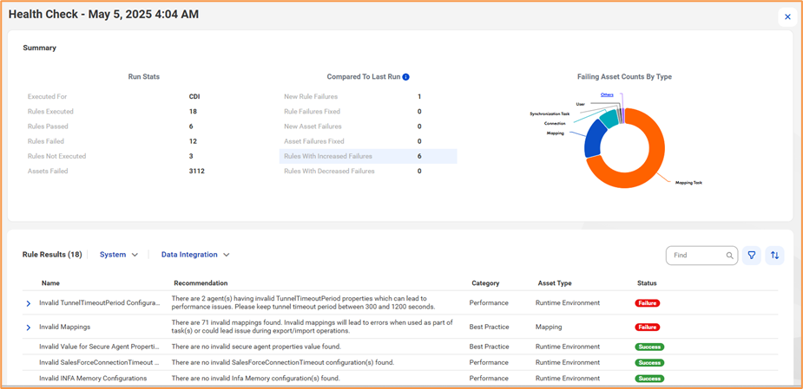Open the Others link in chart legend
Viewport: 803px width, 389px height.
click(607, 94)
